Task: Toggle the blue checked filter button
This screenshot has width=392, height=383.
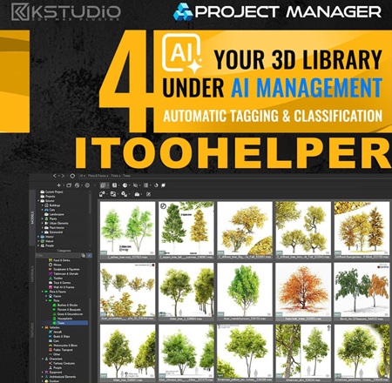Action: tap(90, 256)
